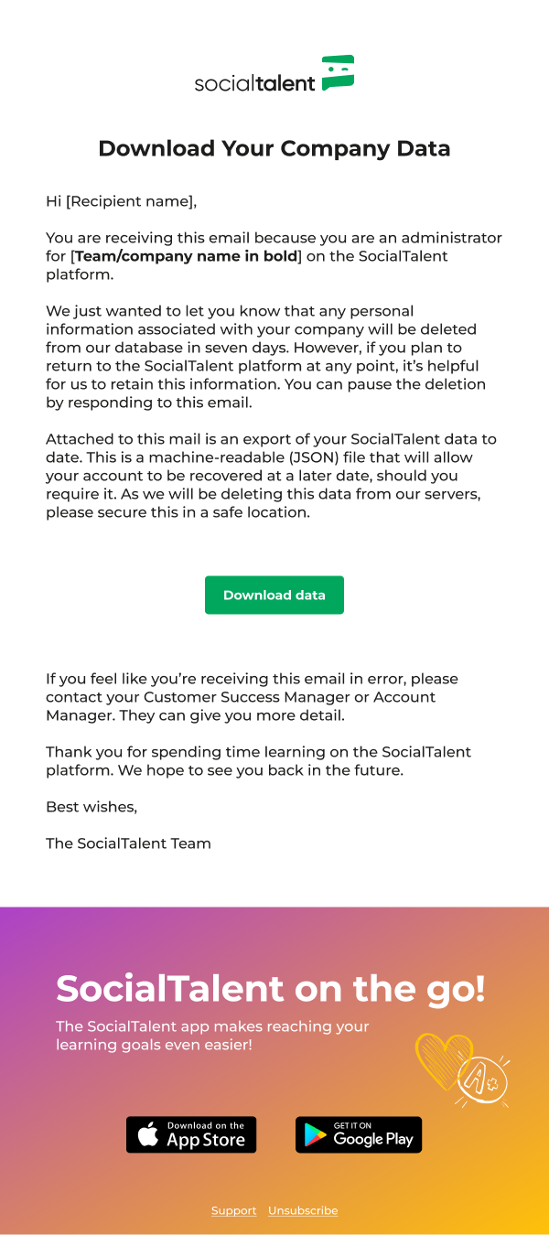Viewport: 549px width, 1235px height.
Task: Click the Apple logo on App Store badge
Action: 148,1135
